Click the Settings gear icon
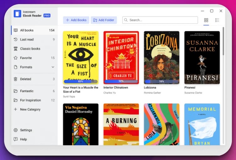This screenshot has width=236, height=160. [x=15, y=130]
